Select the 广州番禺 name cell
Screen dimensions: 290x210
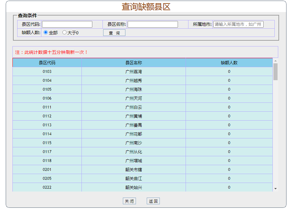pyautogui.click(x=133, y=125)
